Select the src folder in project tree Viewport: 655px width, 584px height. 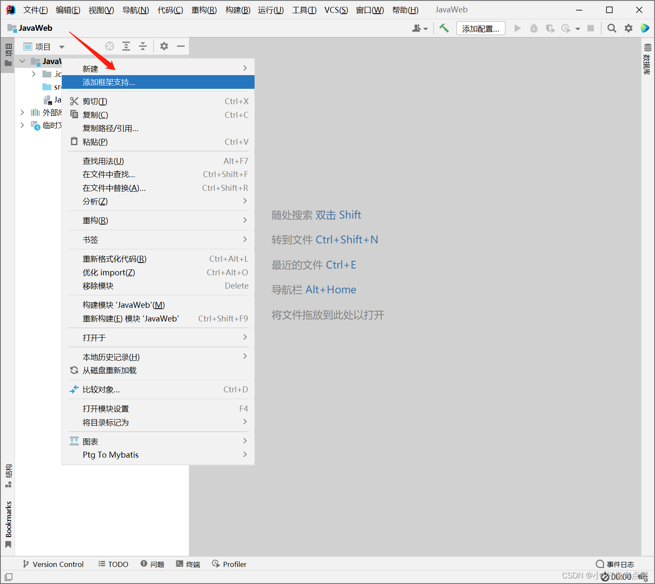pyautogui.click(x=52, y=87)
